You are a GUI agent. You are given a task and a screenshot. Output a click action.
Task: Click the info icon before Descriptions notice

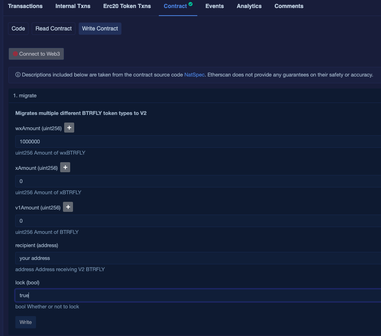18,75
